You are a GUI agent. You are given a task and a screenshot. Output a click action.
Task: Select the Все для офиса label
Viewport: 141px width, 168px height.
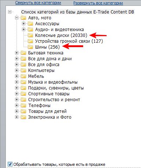click(x=44, y=65)
